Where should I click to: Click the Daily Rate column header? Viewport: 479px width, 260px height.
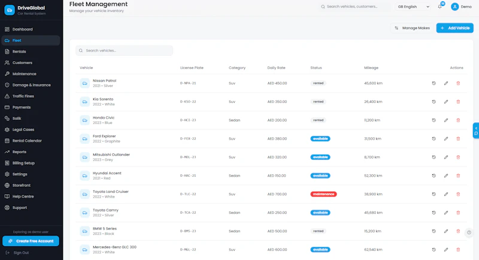point(276,68)
